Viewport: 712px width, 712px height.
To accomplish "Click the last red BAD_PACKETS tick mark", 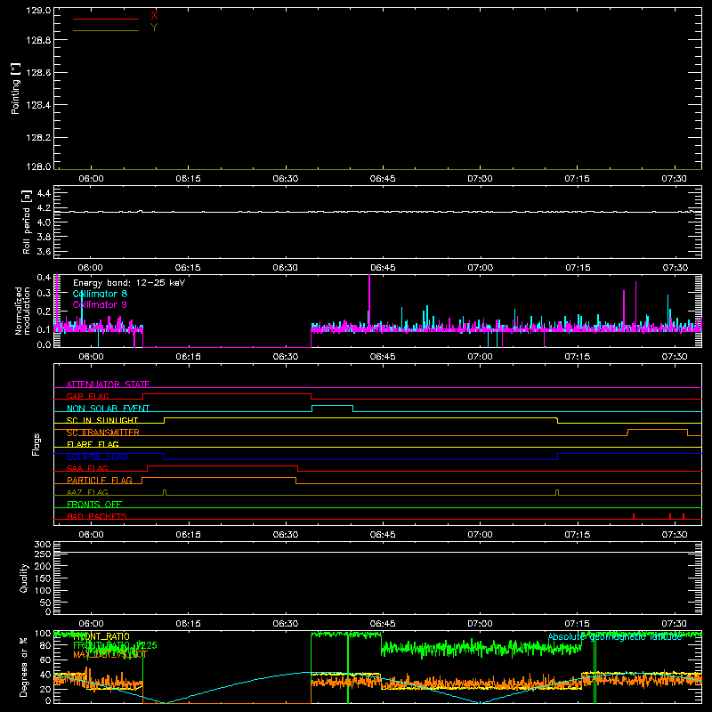I will click(x=684, y=516).
